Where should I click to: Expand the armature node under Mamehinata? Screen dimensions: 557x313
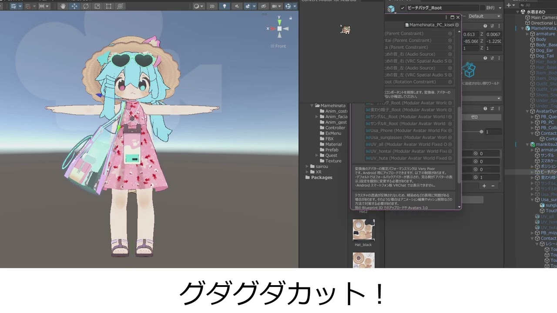[527, 34]
